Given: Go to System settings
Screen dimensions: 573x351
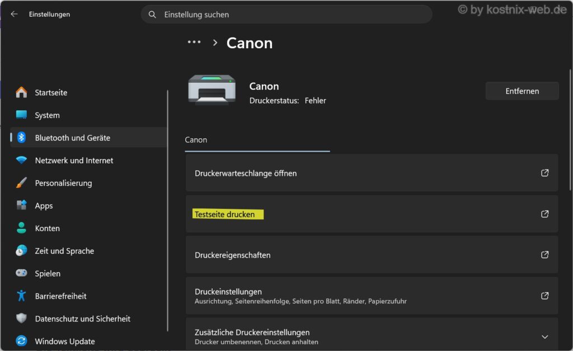Looking at the screenshot, I should click(89, 115).
